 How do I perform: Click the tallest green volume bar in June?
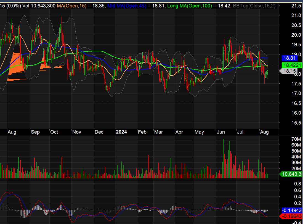coord(223,159)
